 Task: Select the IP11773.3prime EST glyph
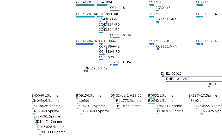[118, 103]
